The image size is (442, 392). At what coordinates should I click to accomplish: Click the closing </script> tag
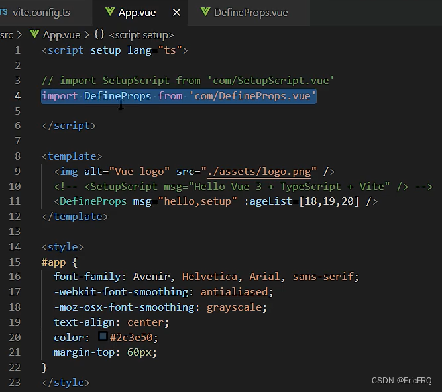tap(69, 126)
